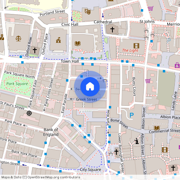Select the shopping cart icon near Butts Court
180x180 pixels.
point(148,81)
